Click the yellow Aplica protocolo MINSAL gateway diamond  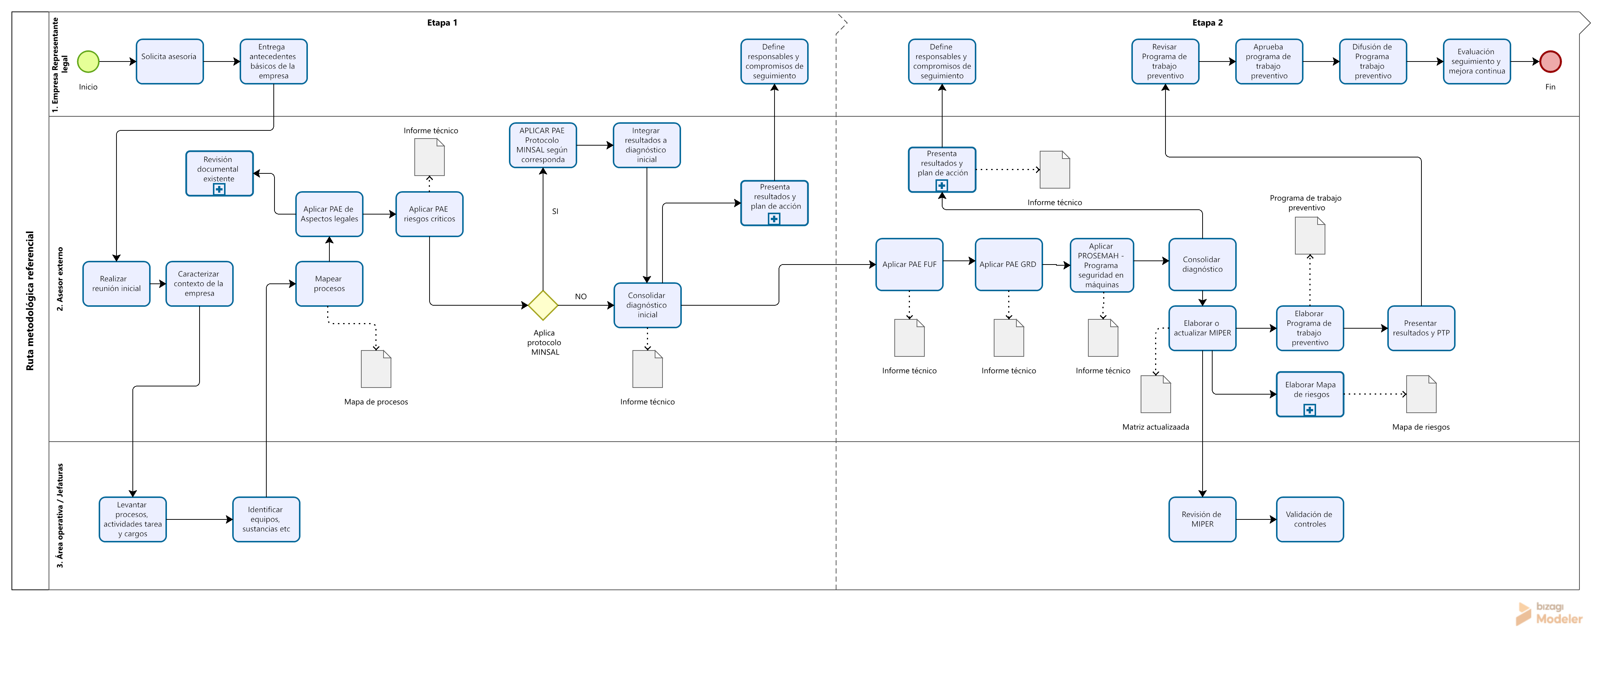tap(543, 305)
